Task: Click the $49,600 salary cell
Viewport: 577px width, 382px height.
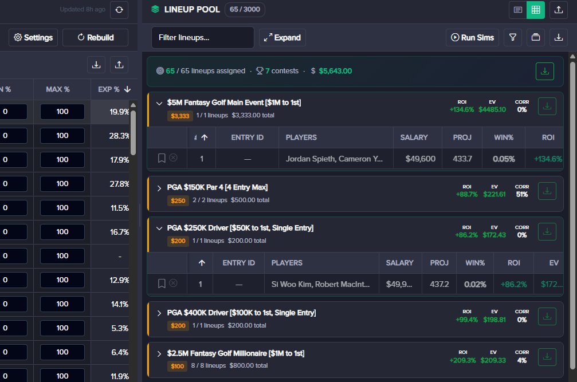Action: (x=420, y=159)
